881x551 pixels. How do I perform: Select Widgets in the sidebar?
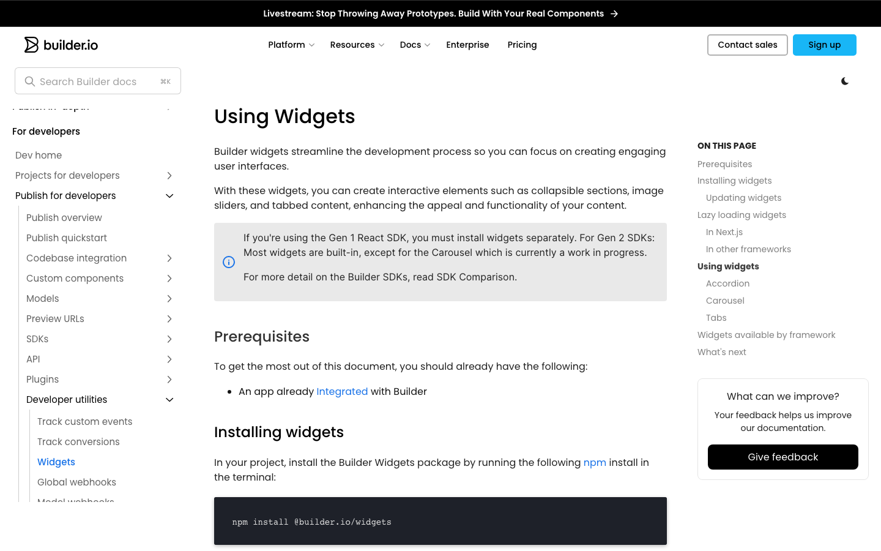click(x=56, y=462)
